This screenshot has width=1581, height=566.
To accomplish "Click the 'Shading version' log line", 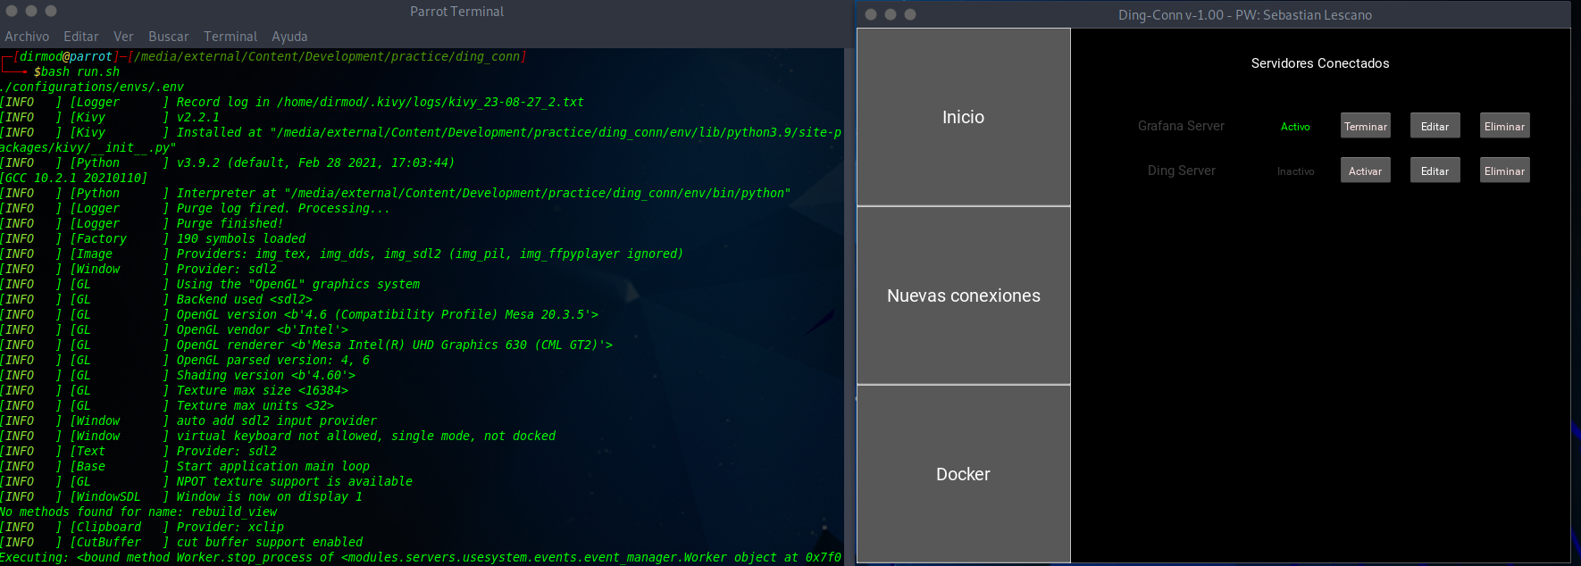I will click(266, 375).
